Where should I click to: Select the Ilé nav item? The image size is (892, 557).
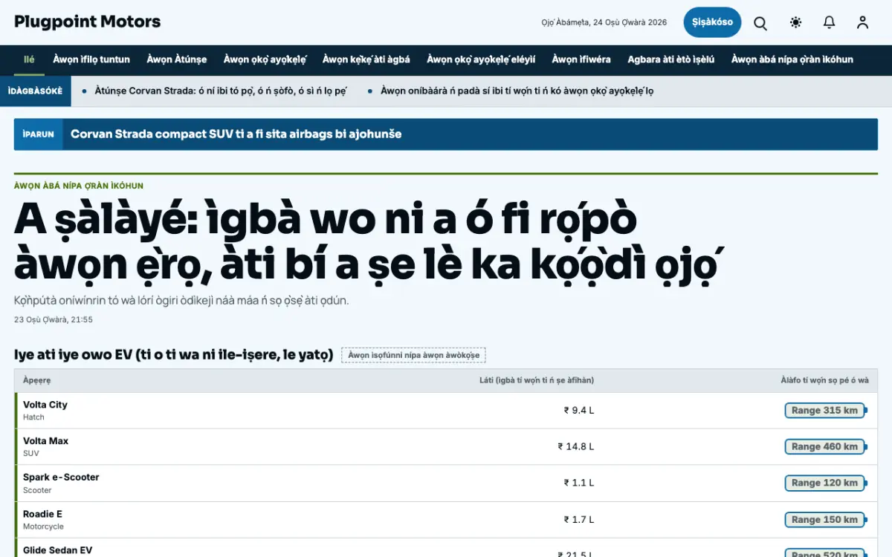pyautogui.click(x=29, y=59)
